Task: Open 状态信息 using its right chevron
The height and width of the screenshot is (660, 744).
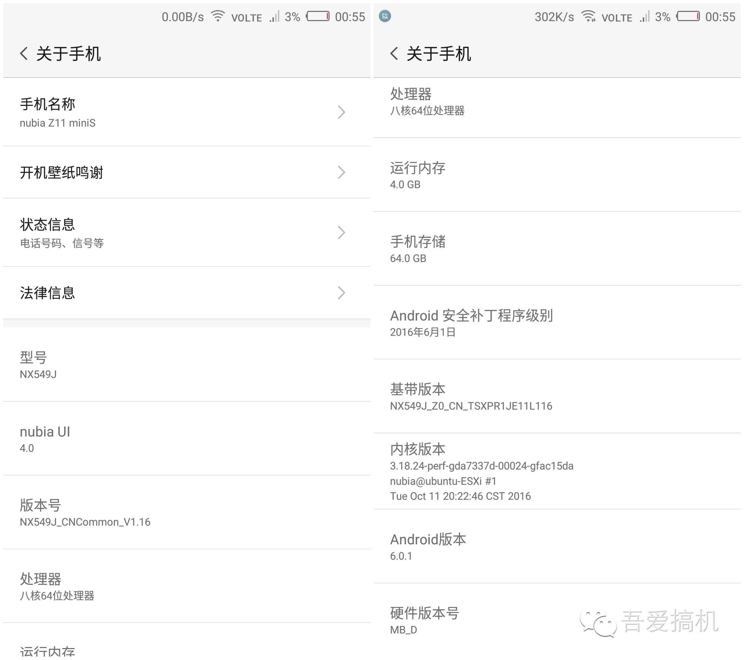Action: tap(341, 233)
